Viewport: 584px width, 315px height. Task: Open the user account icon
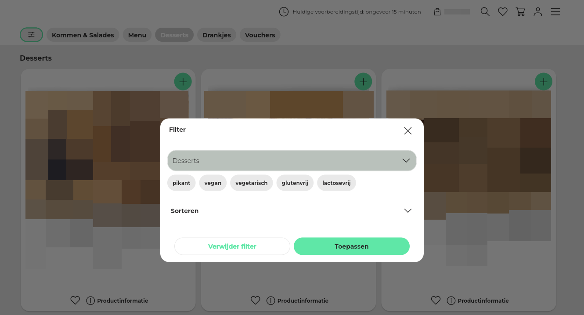pyautogui.click(x=538, y=12)
